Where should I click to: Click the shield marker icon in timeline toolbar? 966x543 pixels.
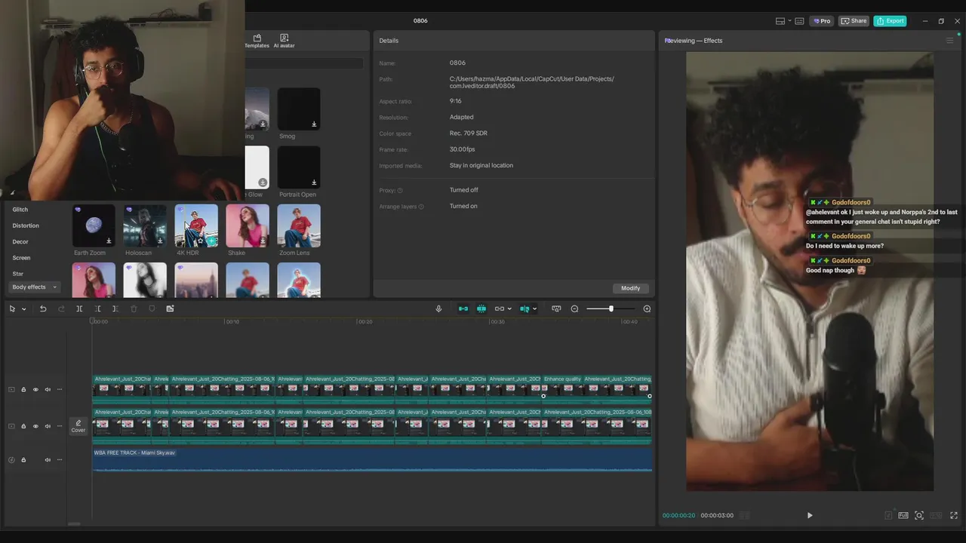[152, 308]
